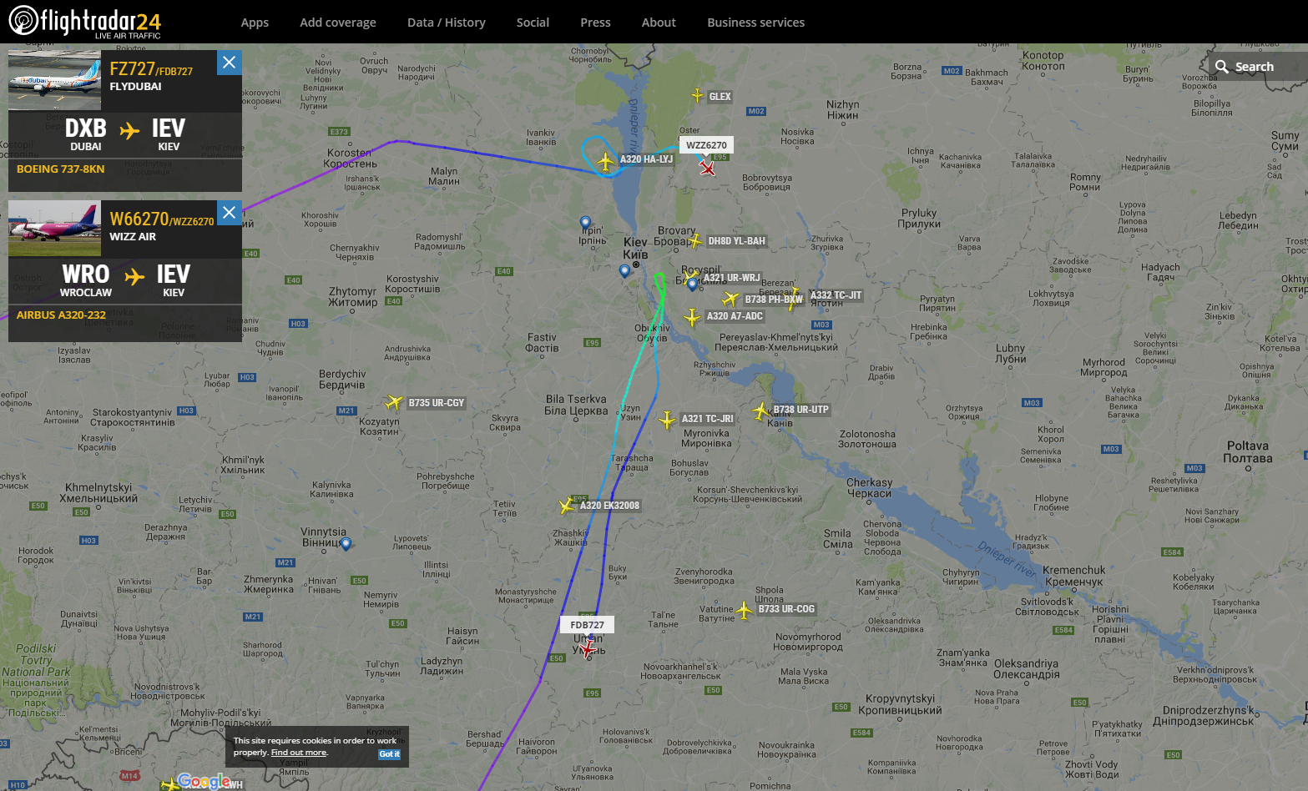
Task: Click the B735 UR-CGY aircraft icon
Action: coord(394,403)
